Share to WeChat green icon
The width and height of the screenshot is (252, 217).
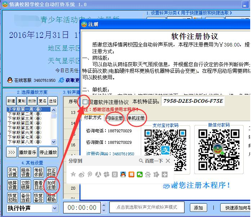[x=140, y=174]
